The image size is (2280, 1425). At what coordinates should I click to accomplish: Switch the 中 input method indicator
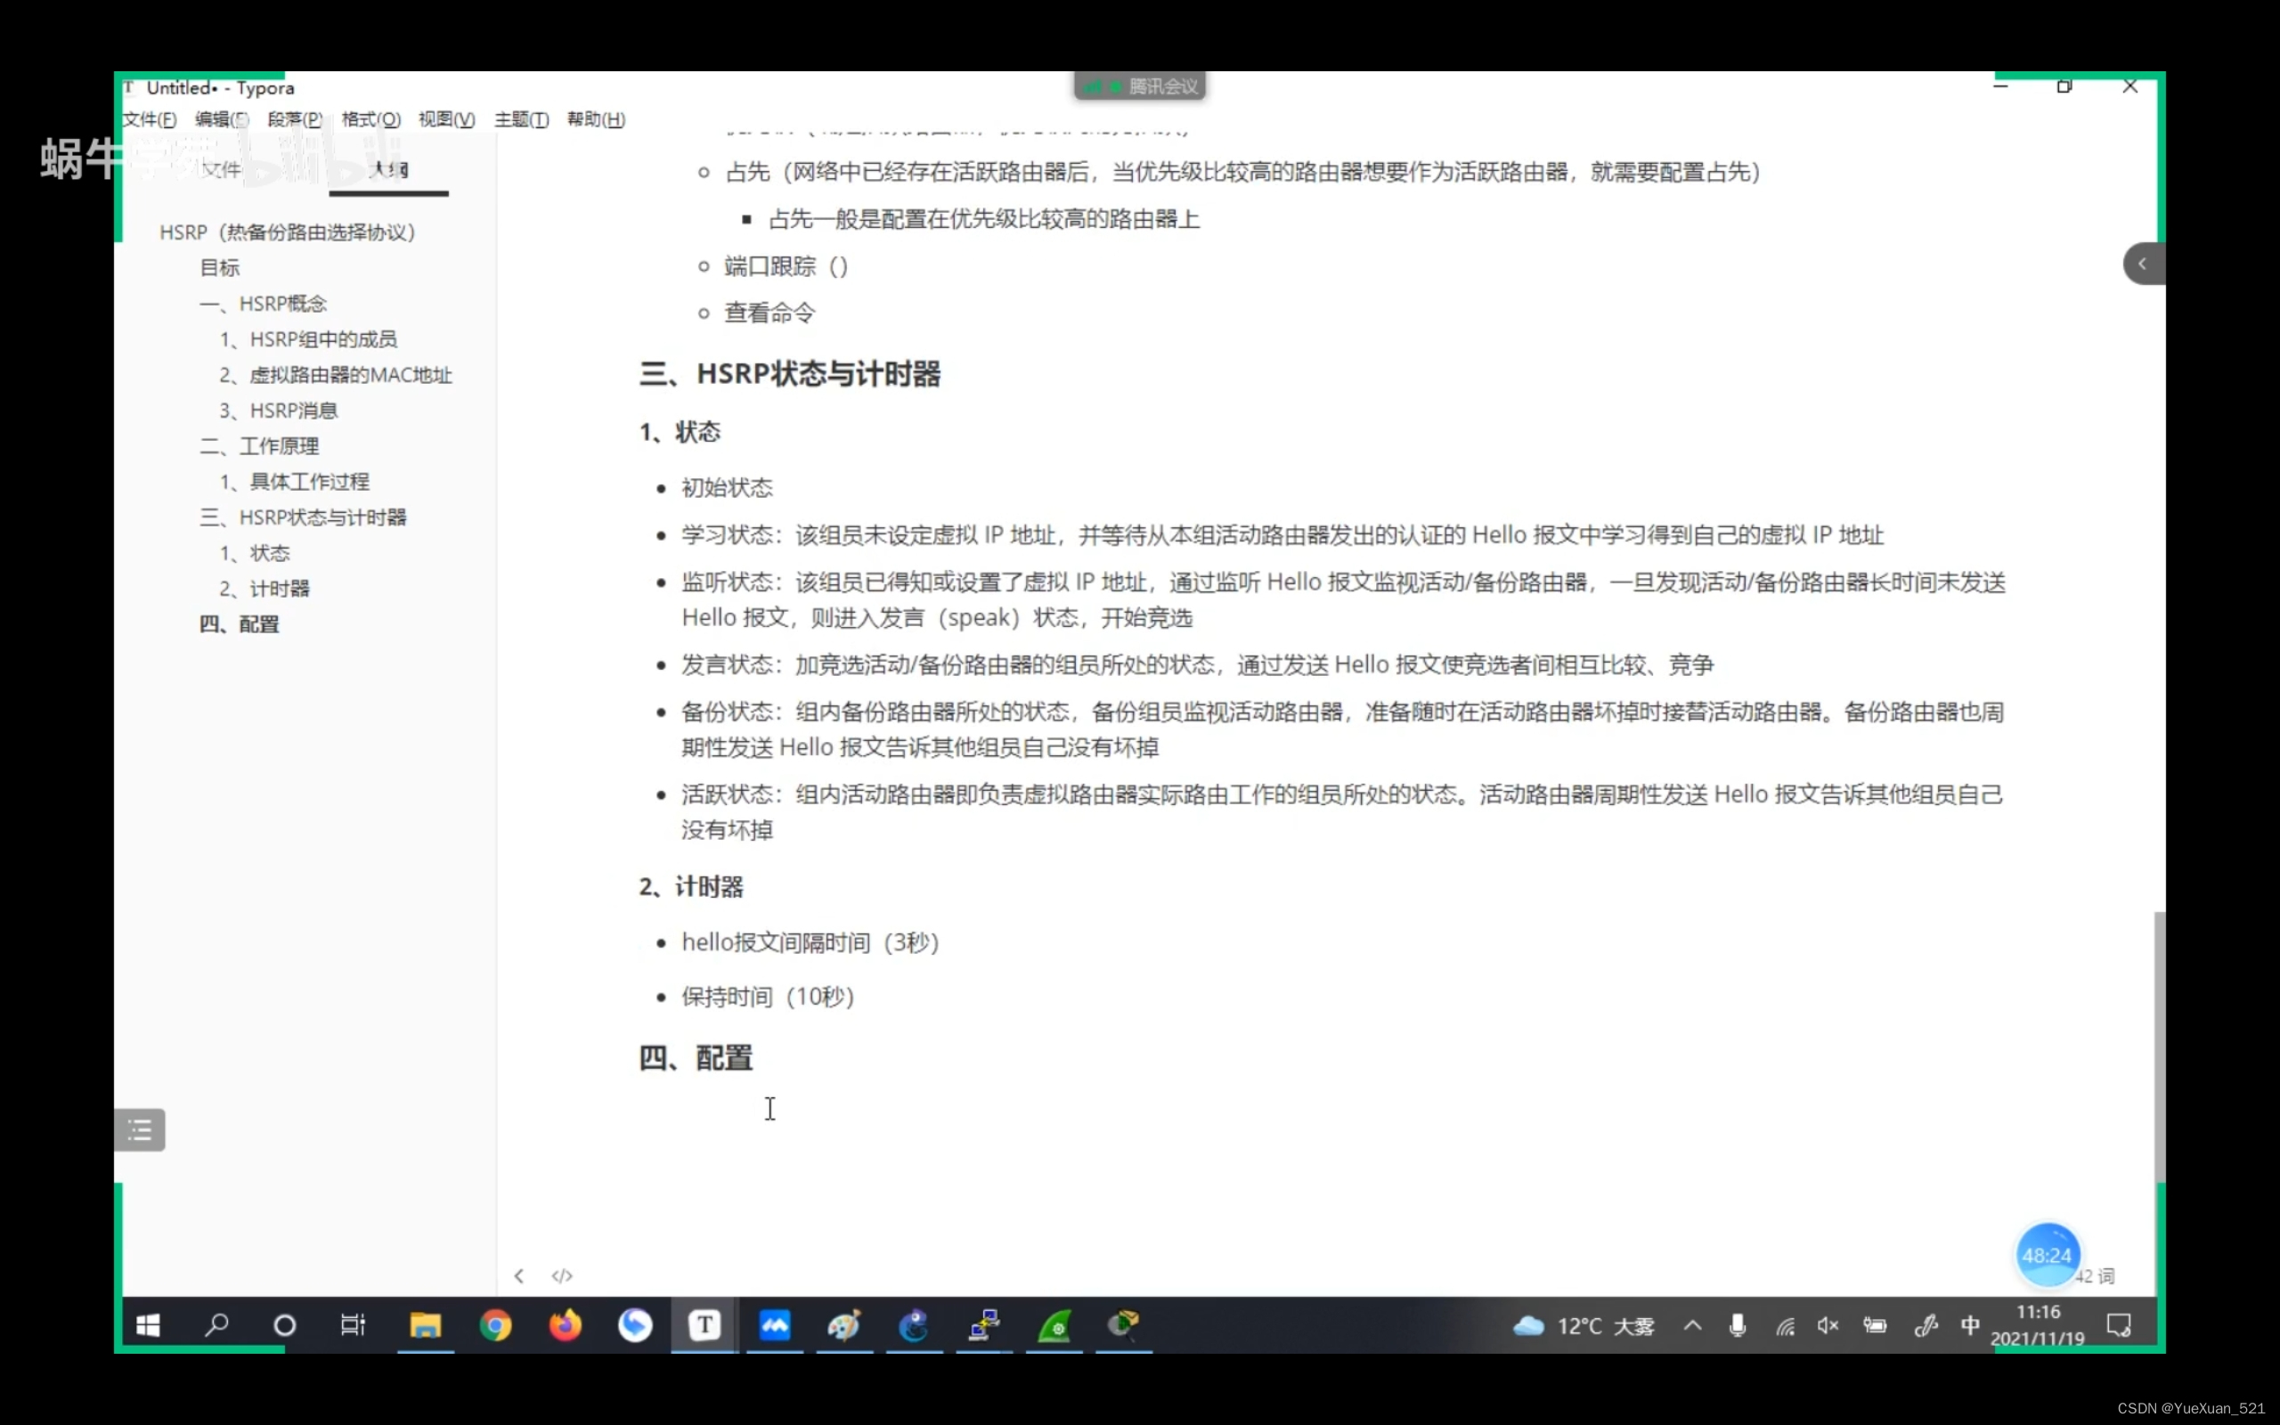pyautogui.click(x=1970, y=1326)
